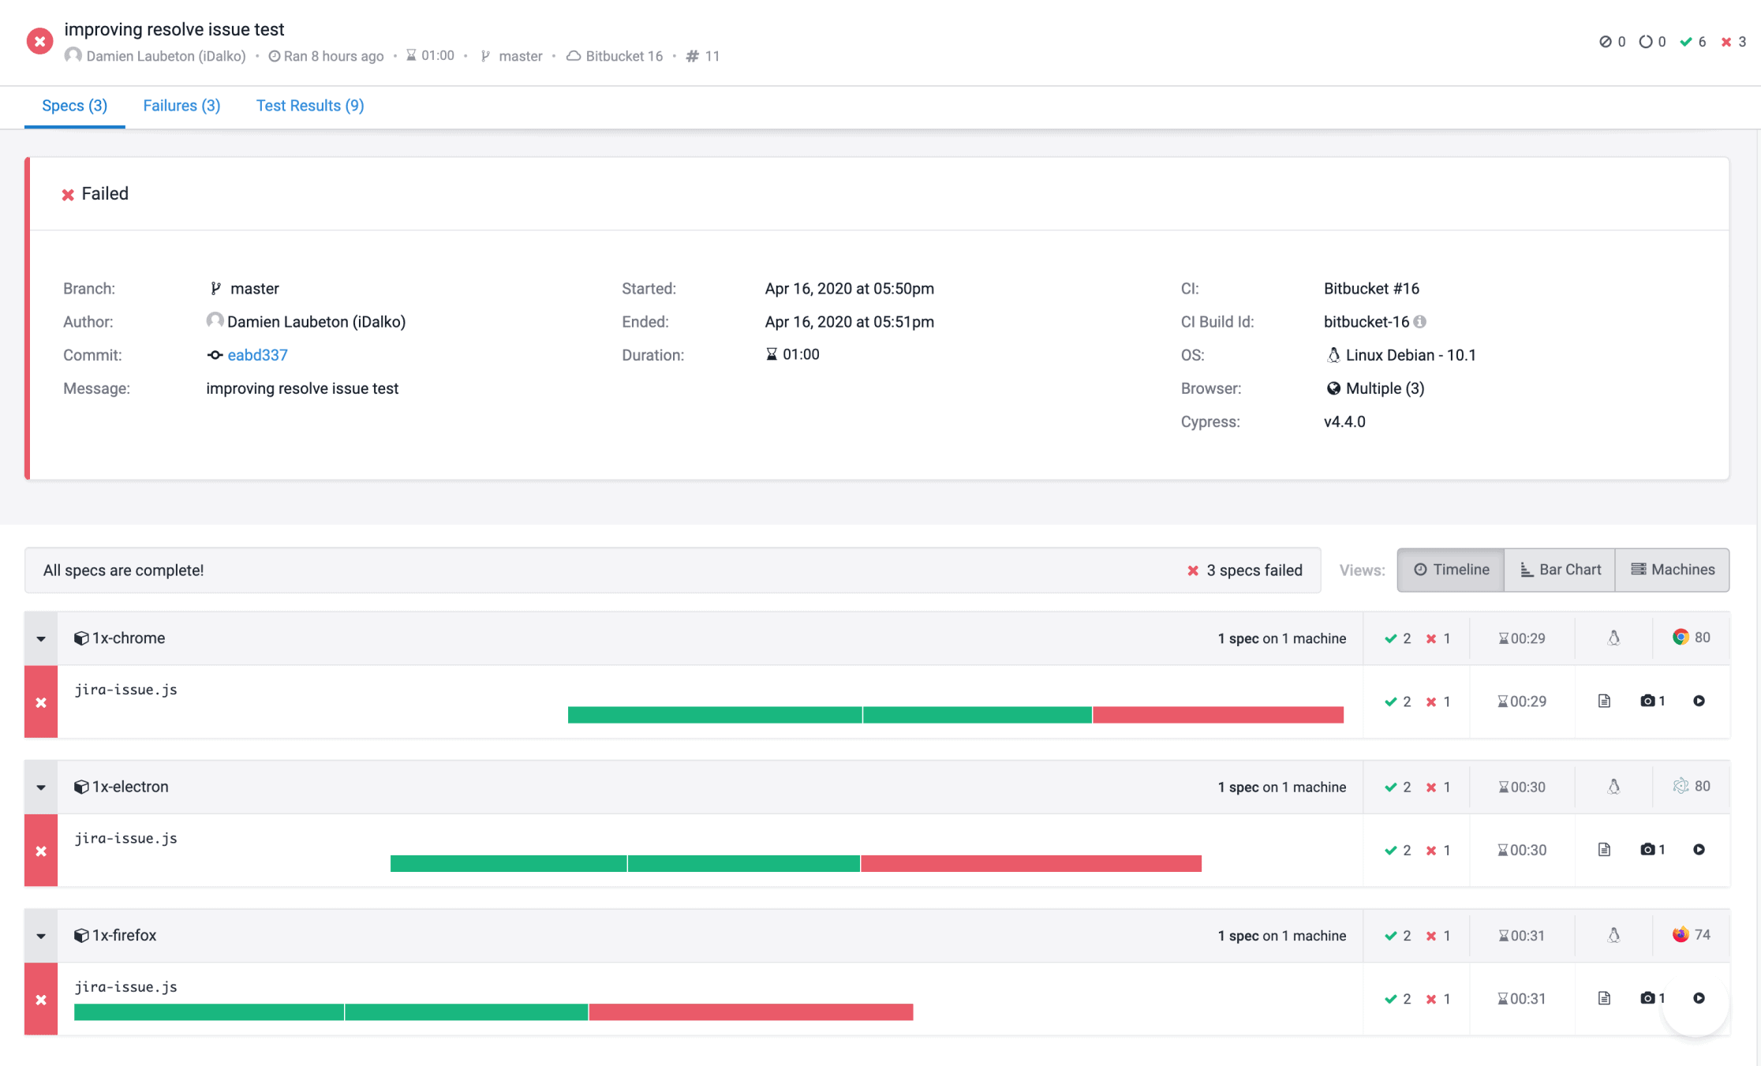1761x1066 pixels.
Task: Click the CI Build Id info icon
Action: pyautogui.click(x=1420, y=322)
